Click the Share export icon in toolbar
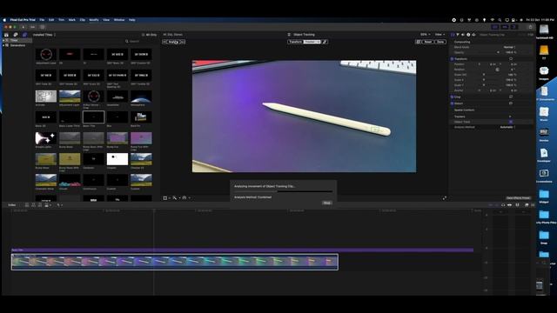The image size is (557, 313). point(530,27)
